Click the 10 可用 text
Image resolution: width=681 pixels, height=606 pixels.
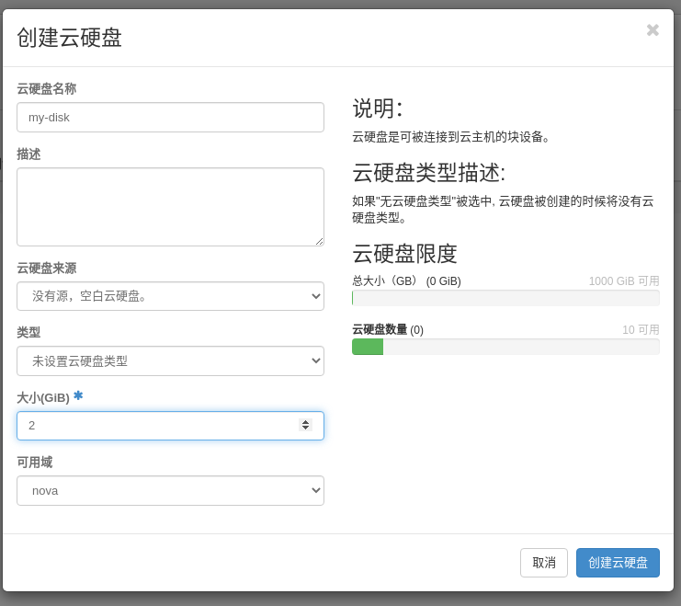tap(641, 329)
